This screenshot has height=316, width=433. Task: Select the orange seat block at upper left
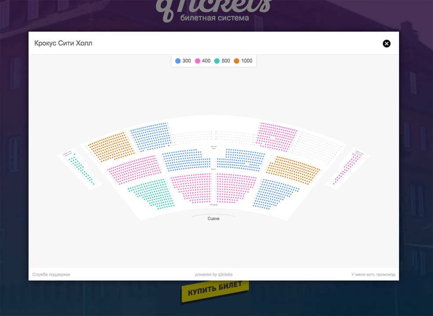click(110, 147)
